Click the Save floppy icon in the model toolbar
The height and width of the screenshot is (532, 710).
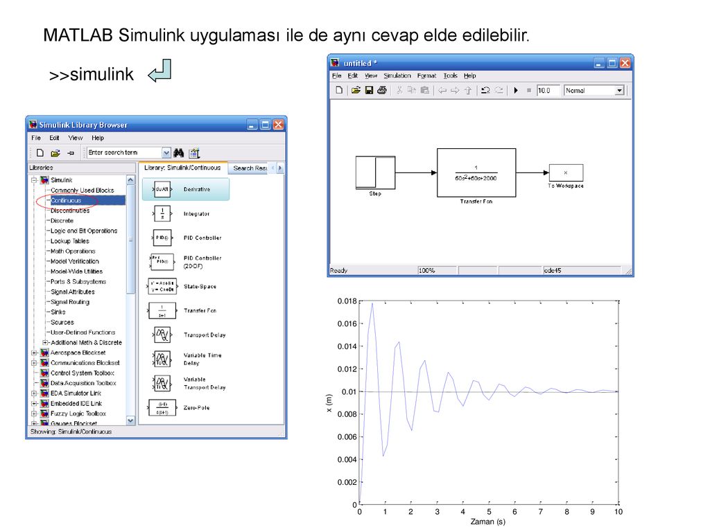click(x=369, y=90)
